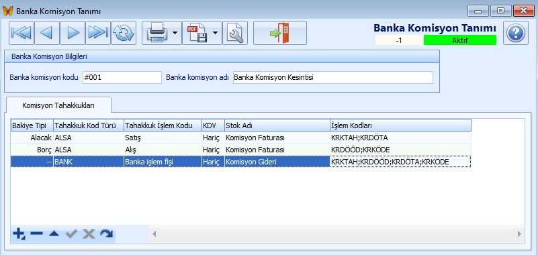Click the Komisyon Gideri stock name cell
This screenshot has width=538, height=255.
click(277, 162)
